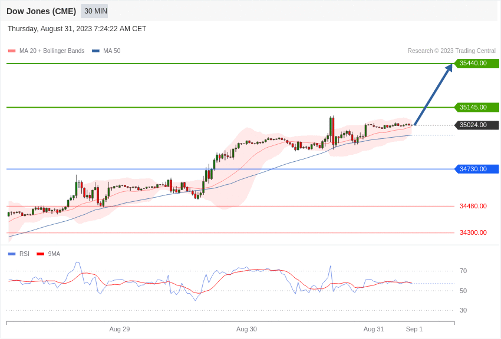Click the 'MA 20 + Bollinger Bands' legend label

click(x=52, y=51)
